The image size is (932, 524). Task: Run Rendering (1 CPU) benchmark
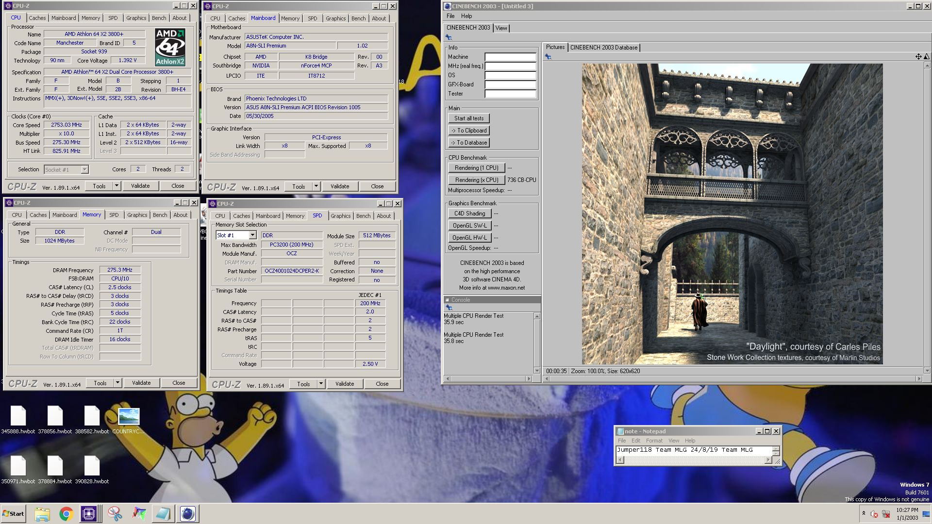[x=477, y=168]
